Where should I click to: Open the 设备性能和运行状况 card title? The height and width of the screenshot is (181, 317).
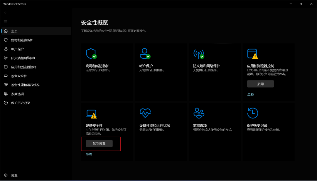[x=154, y=126]
